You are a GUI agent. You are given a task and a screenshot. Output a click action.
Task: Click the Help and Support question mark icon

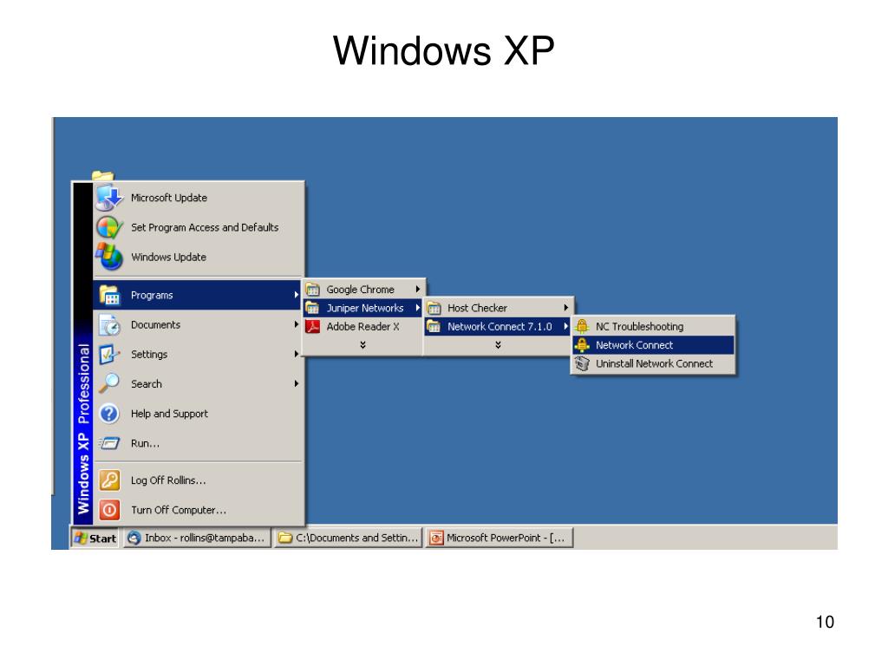pyautogui.click(x=109, y=414)
